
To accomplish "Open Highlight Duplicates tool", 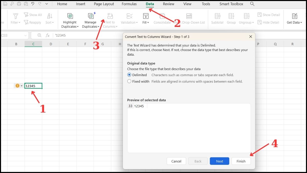I will click(x=70, y=19).
